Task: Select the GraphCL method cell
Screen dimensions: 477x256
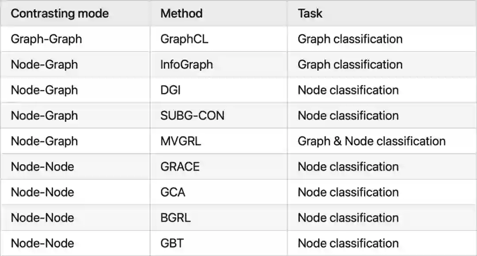Action: (184, 39)
